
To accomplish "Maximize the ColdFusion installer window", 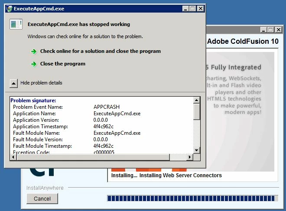I will click(271, 30).
